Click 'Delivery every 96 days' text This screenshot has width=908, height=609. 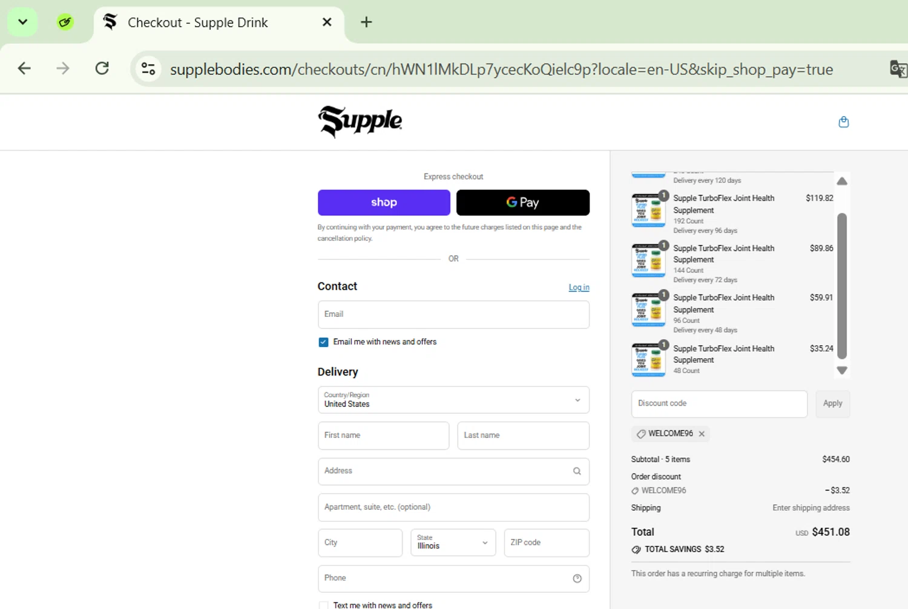705,231
